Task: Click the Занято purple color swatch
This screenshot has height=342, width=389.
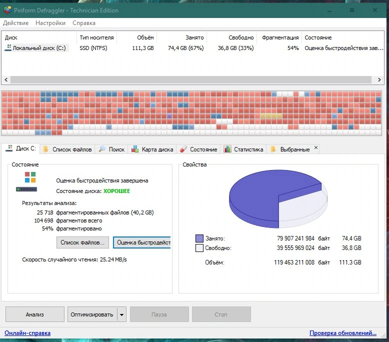Action: click(x=199, y=238)
